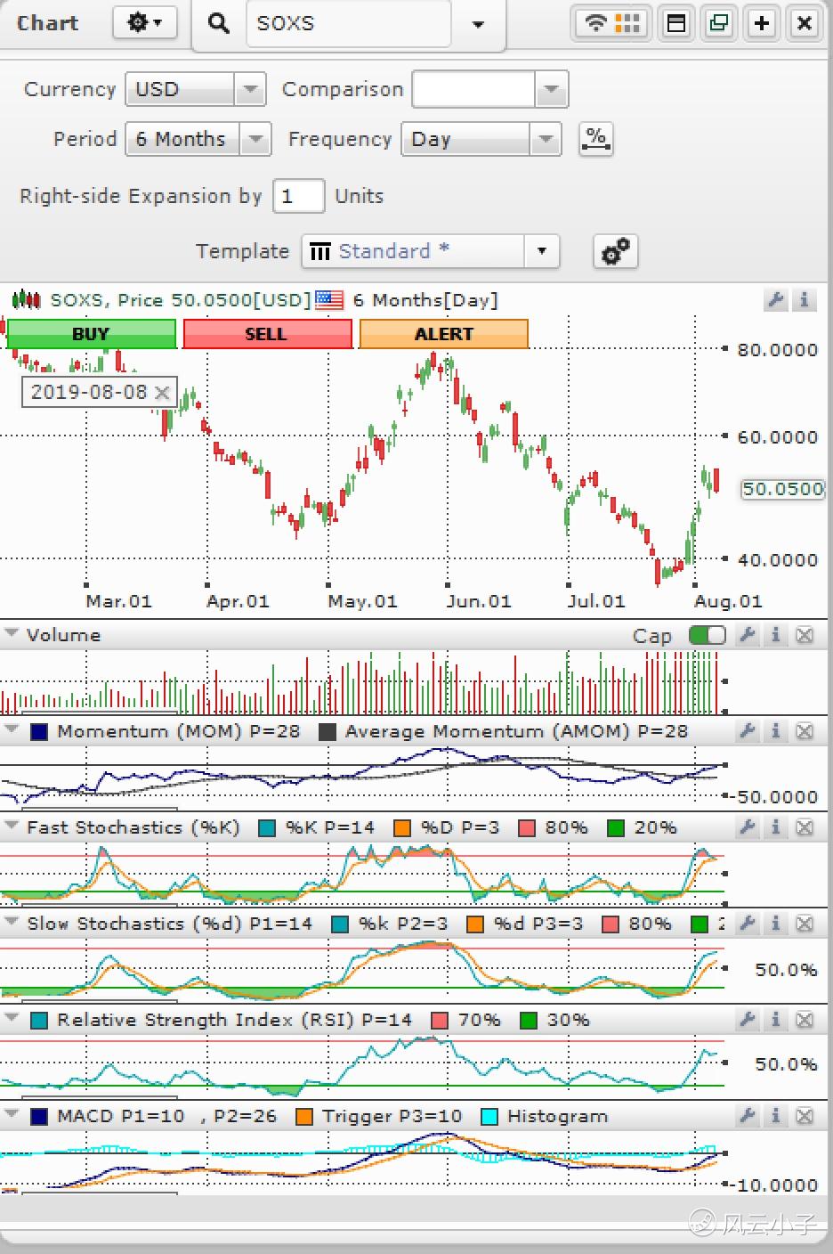Image resolution: width=833 pixels, height=1254 pixels.
Task: Collapse the MACD panel
Action: pyautogui.click(x=12, y=1115)
